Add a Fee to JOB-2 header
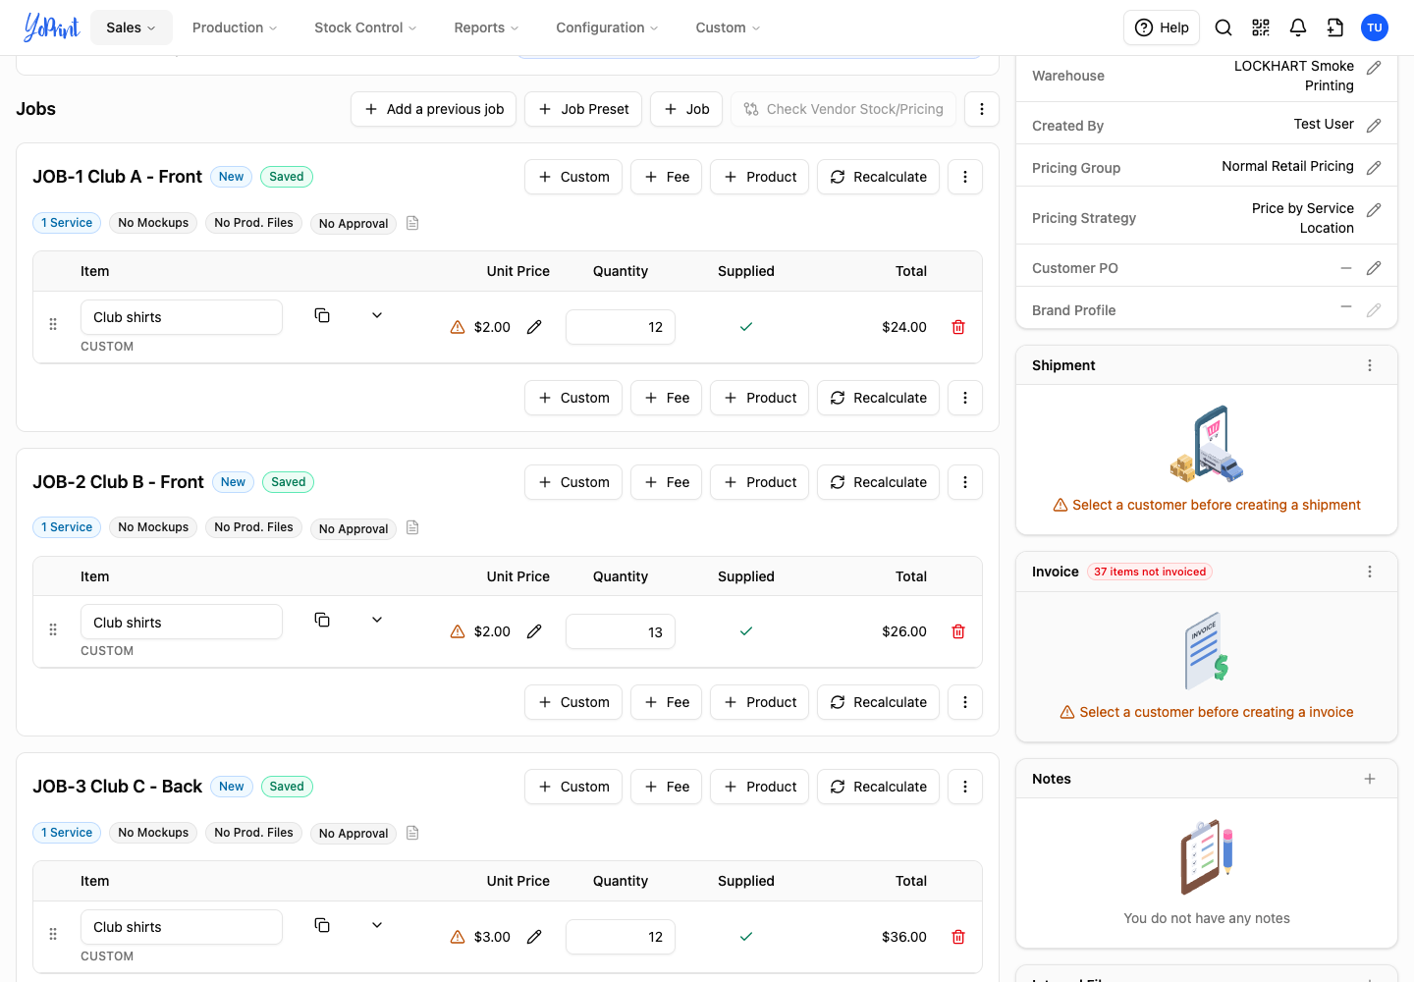 667,482
